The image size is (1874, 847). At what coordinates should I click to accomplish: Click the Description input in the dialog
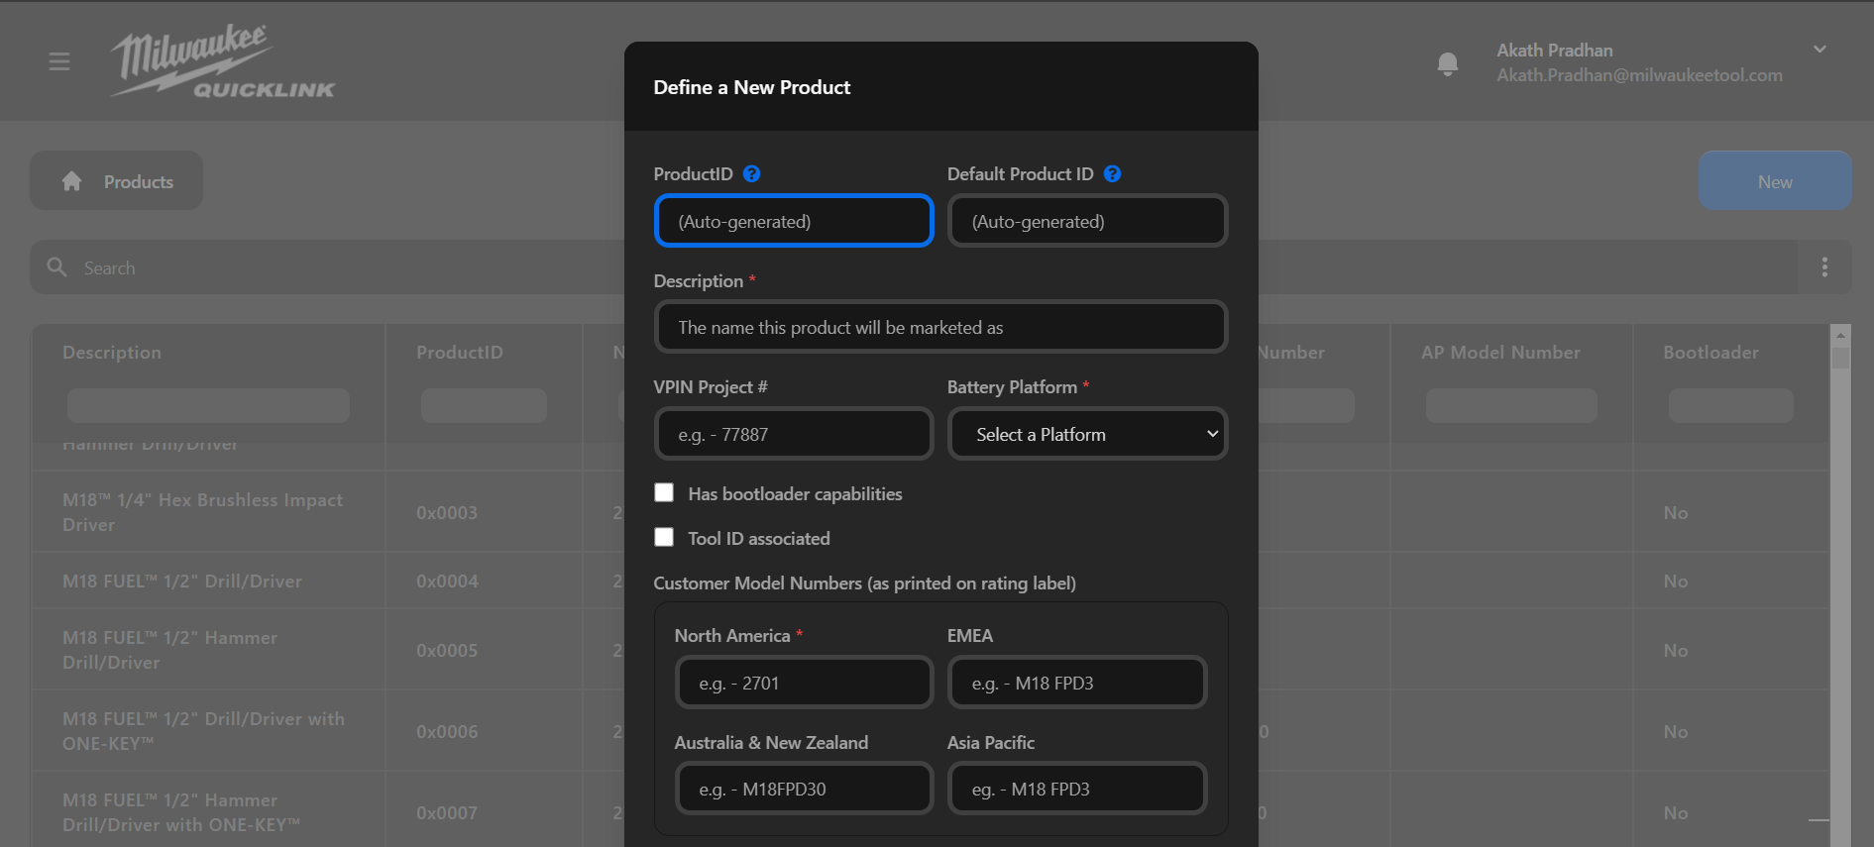tap(940, 327)
